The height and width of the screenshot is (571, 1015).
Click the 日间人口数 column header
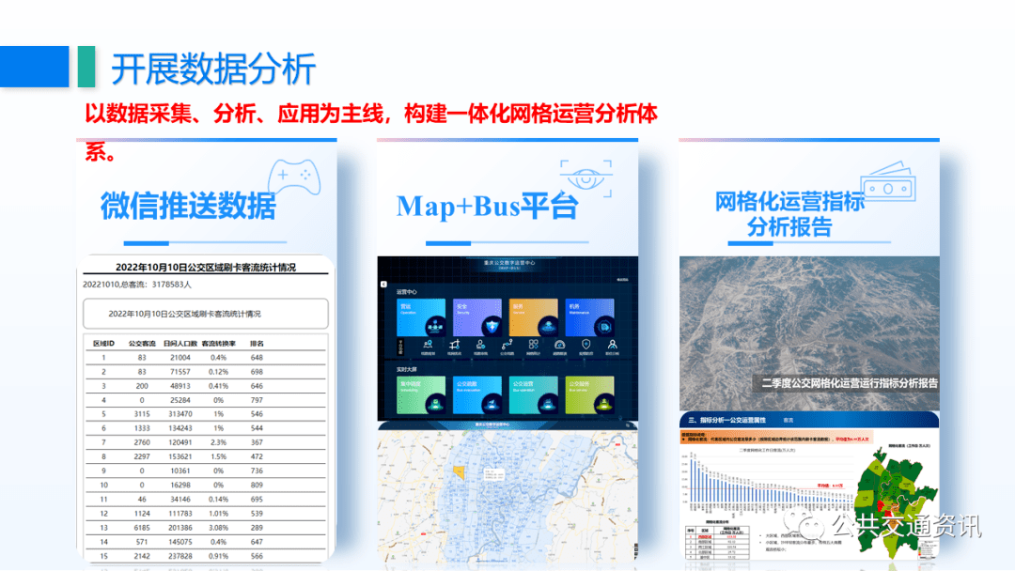180,344
